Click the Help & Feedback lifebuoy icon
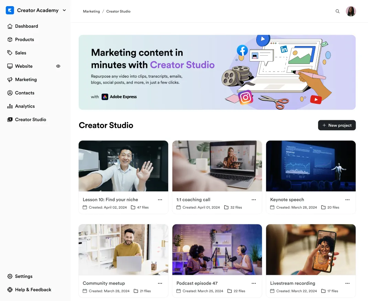The height and width of the screenshot is (301, 368). point(10,290)
